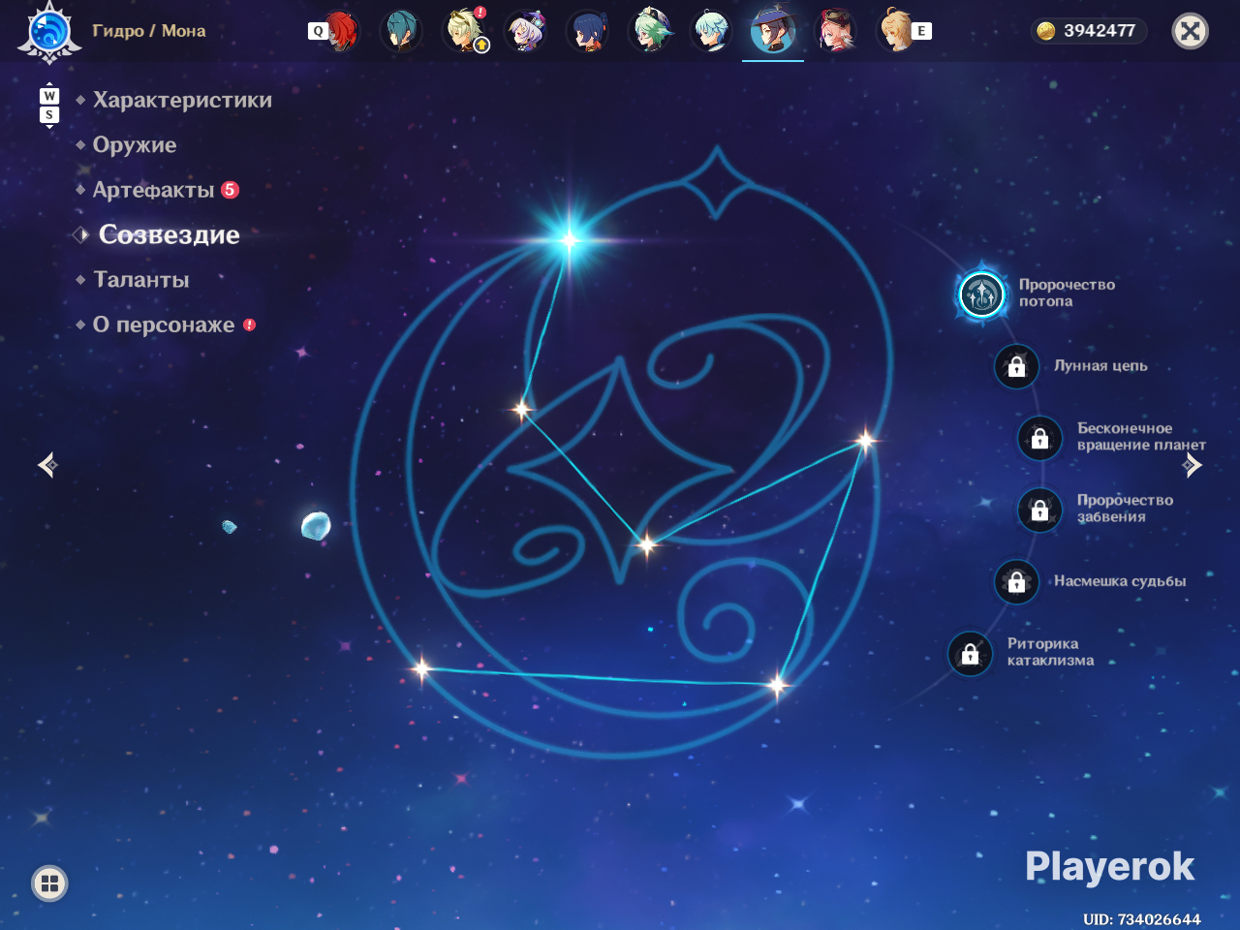Select the teal-haired character avatar
The height and width of the screenshot is (930, 1240).
400,31
